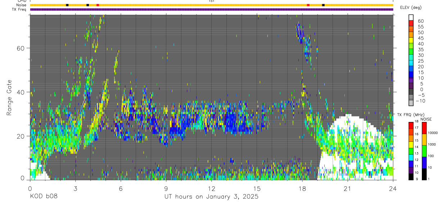Screen dimensions: 442x204
Task: Click the white top segment of ELEV colorbar
Action: coord(411,17)
